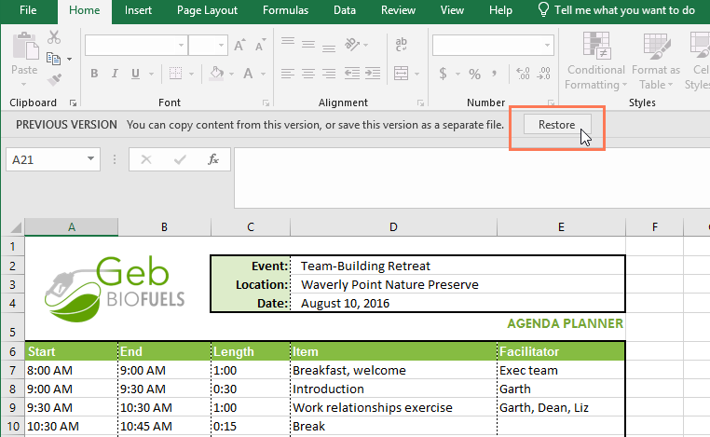The height and width of the screenshot is (437, 710).
Task: Select cell D7 Breakfast, welcome
Action: pyautogui.click(x=393, y=370)
